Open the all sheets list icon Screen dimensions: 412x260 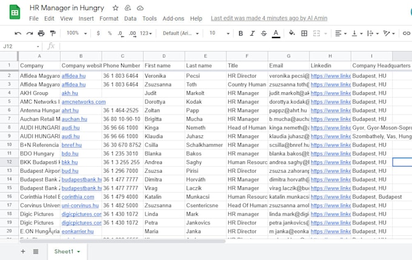click(36, 252)
